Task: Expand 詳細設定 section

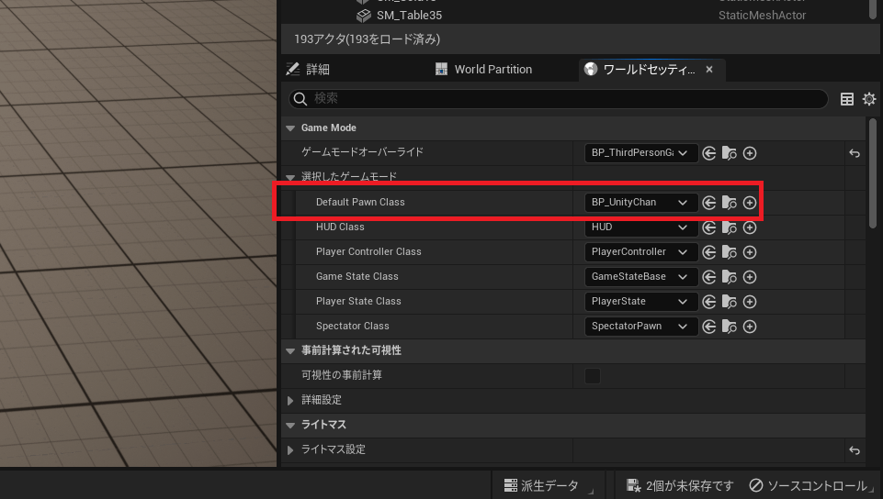Action: (x=290, y=400)
